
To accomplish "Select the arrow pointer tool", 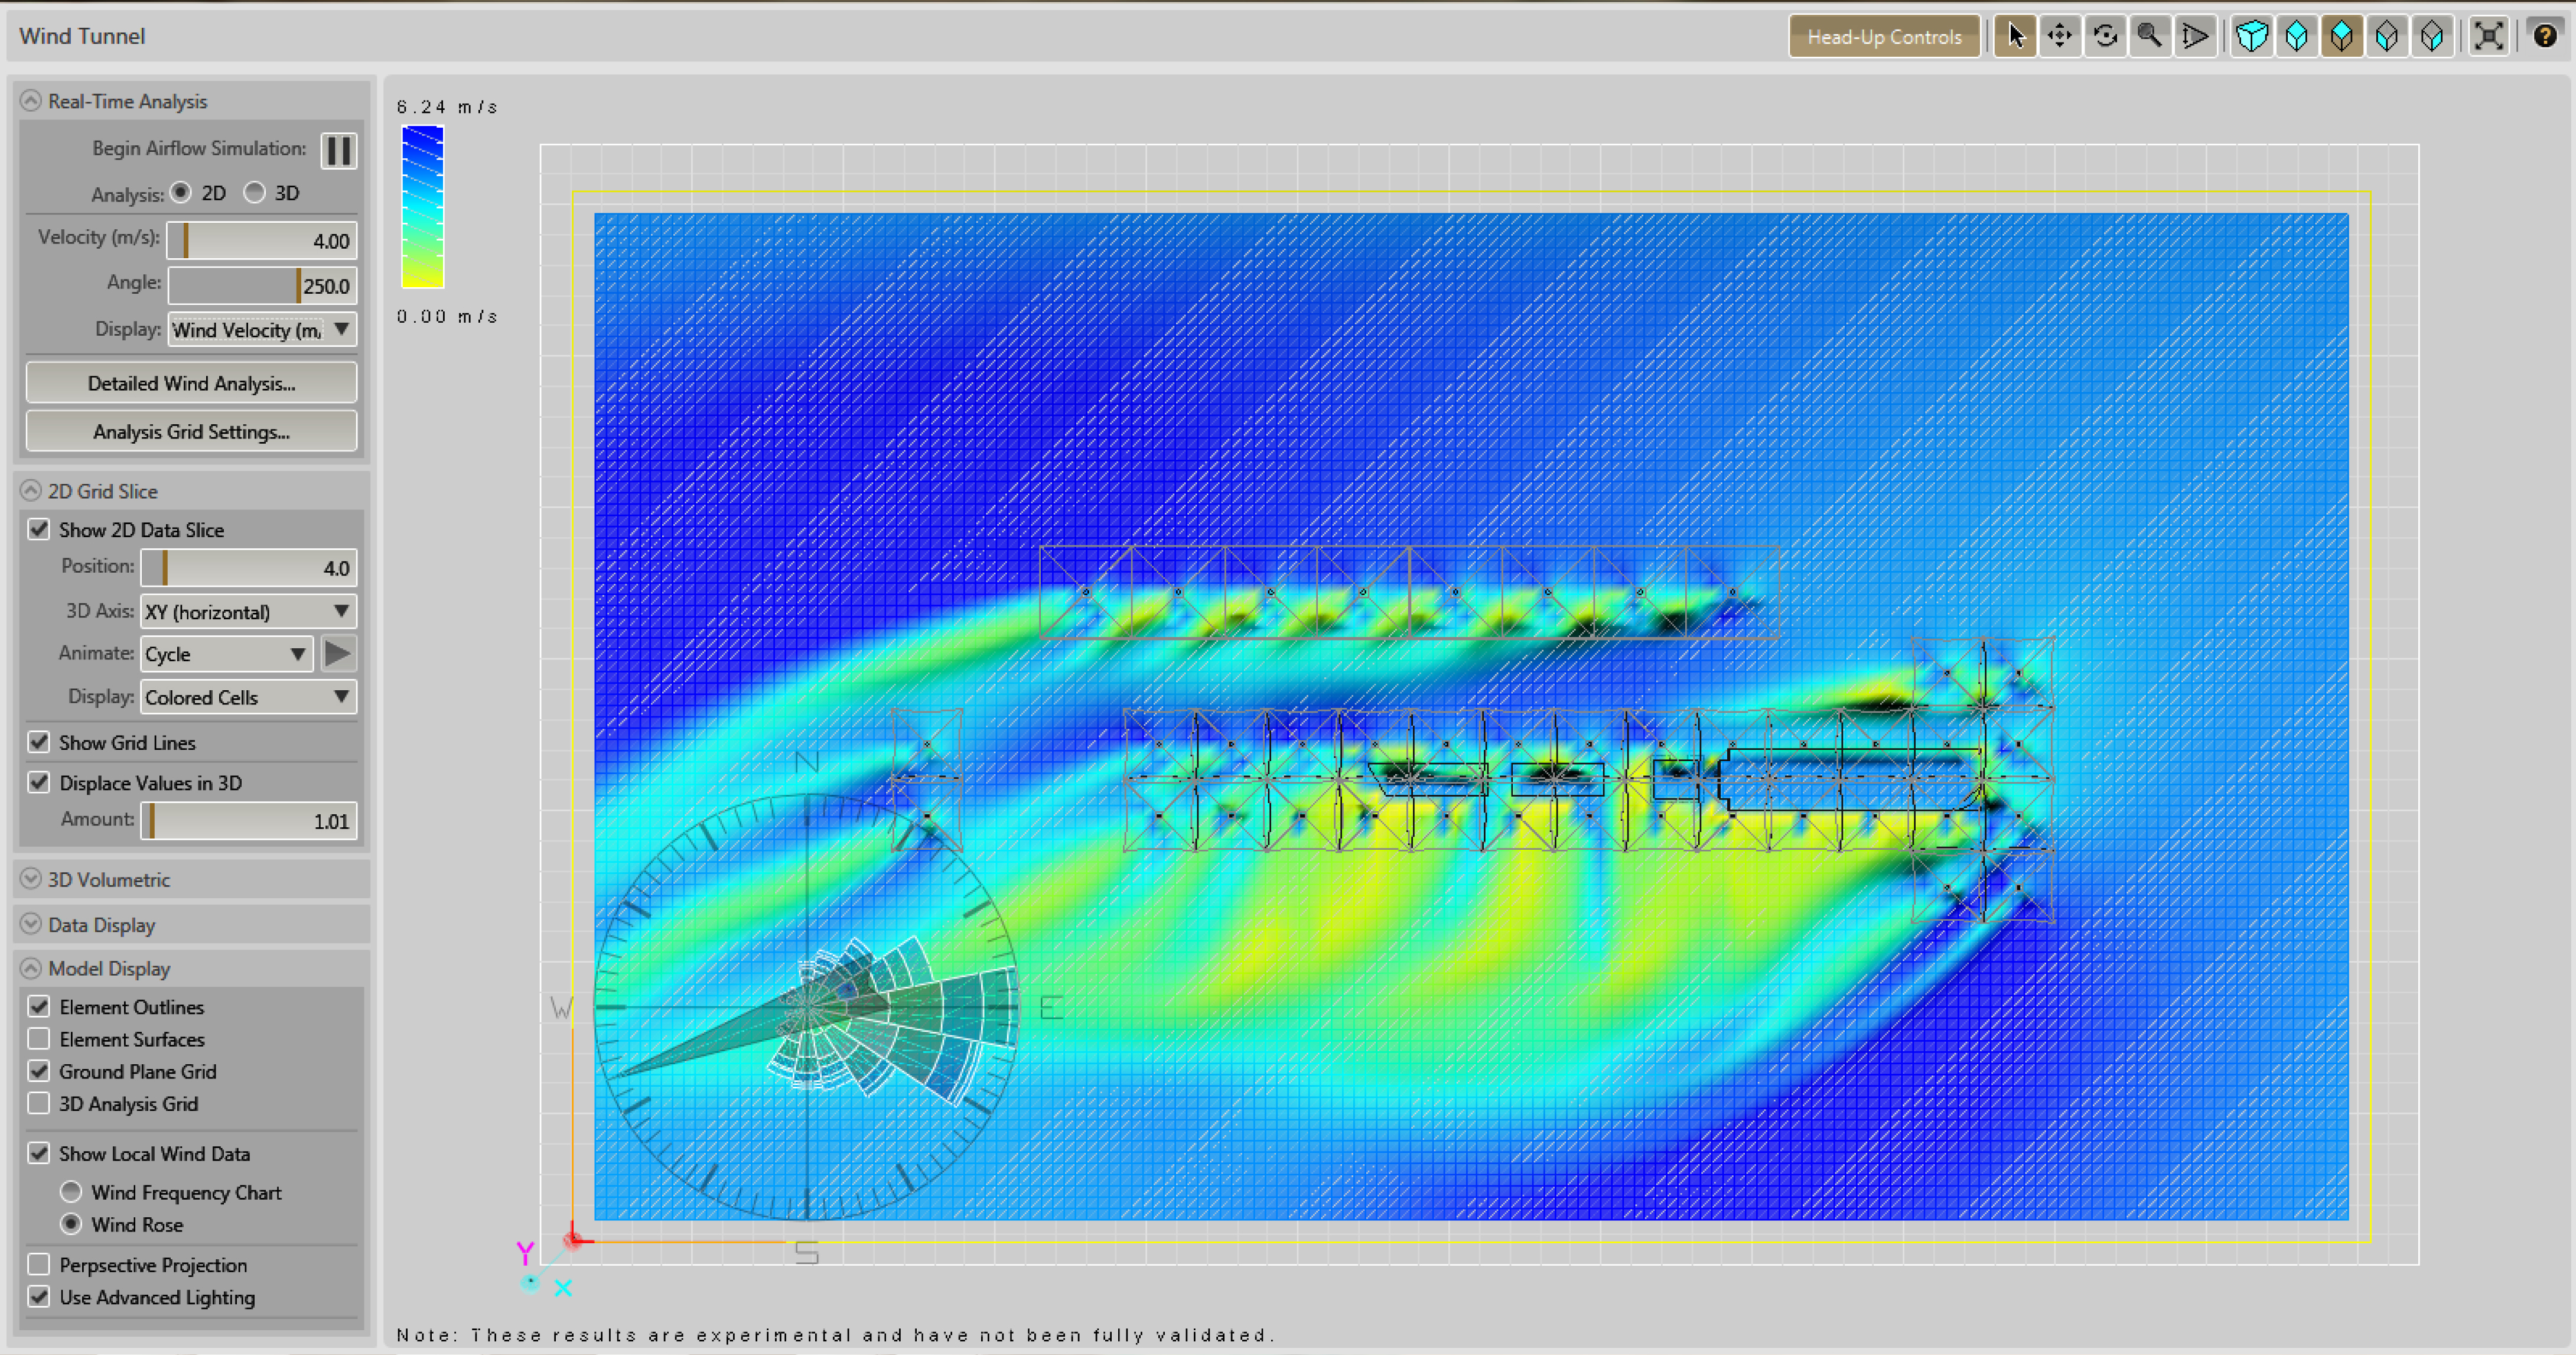I will (x=2015, y=36).
